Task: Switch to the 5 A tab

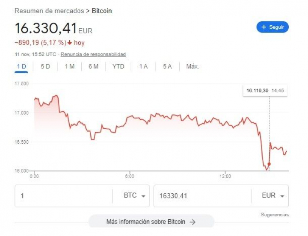Action: 167,66
